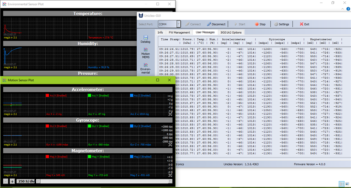Click the gyroscope plot autoscale icon

click(170, 146)
